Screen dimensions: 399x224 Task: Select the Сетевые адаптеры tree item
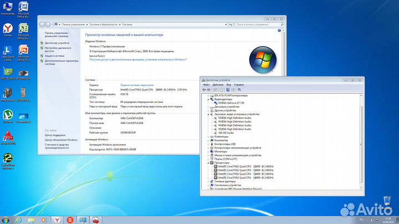click(x=225, y=181)
